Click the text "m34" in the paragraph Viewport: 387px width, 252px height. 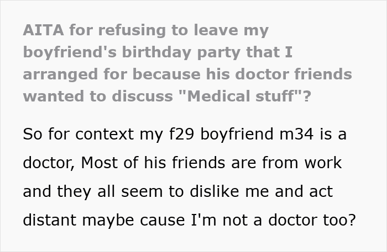(297, 134)
